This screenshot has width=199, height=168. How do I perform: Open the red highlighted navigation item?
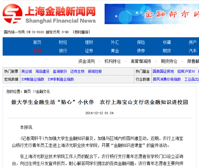click(37, 51)
